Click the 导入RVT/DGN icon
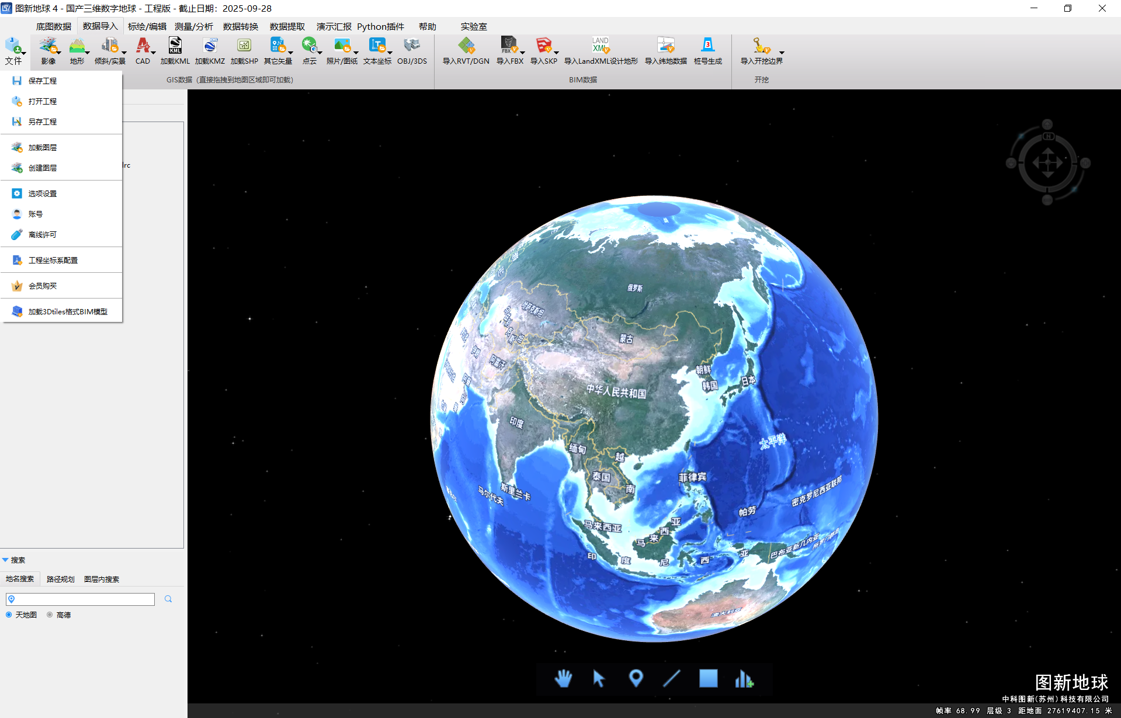The image size is (1121, 718). pyautogui.click(x=466, y=46)
